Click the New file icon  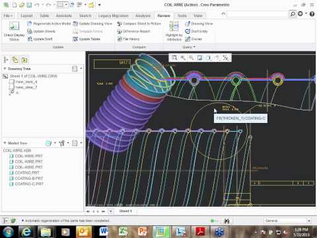pyautogui.click(x=15, y=5)
